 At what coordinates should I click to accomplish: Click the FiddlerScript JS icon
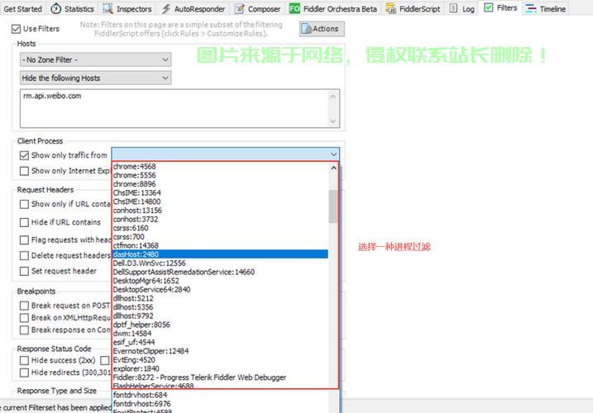point(390,8)
